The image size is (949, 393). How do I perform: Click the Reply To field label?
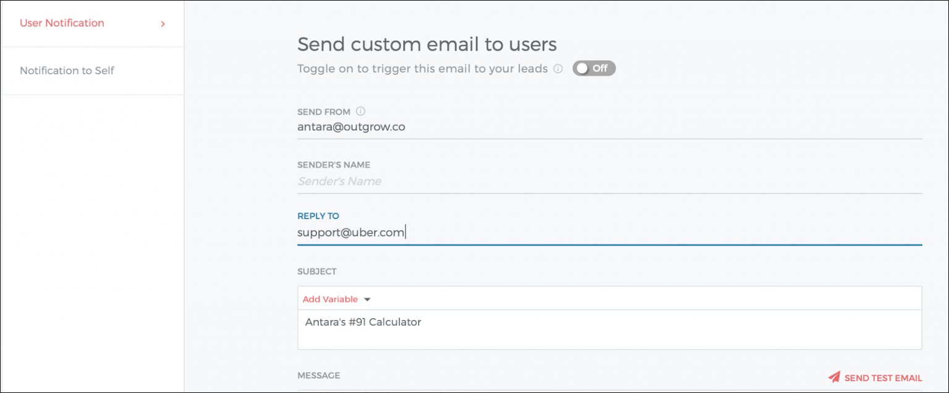point(318,216)
